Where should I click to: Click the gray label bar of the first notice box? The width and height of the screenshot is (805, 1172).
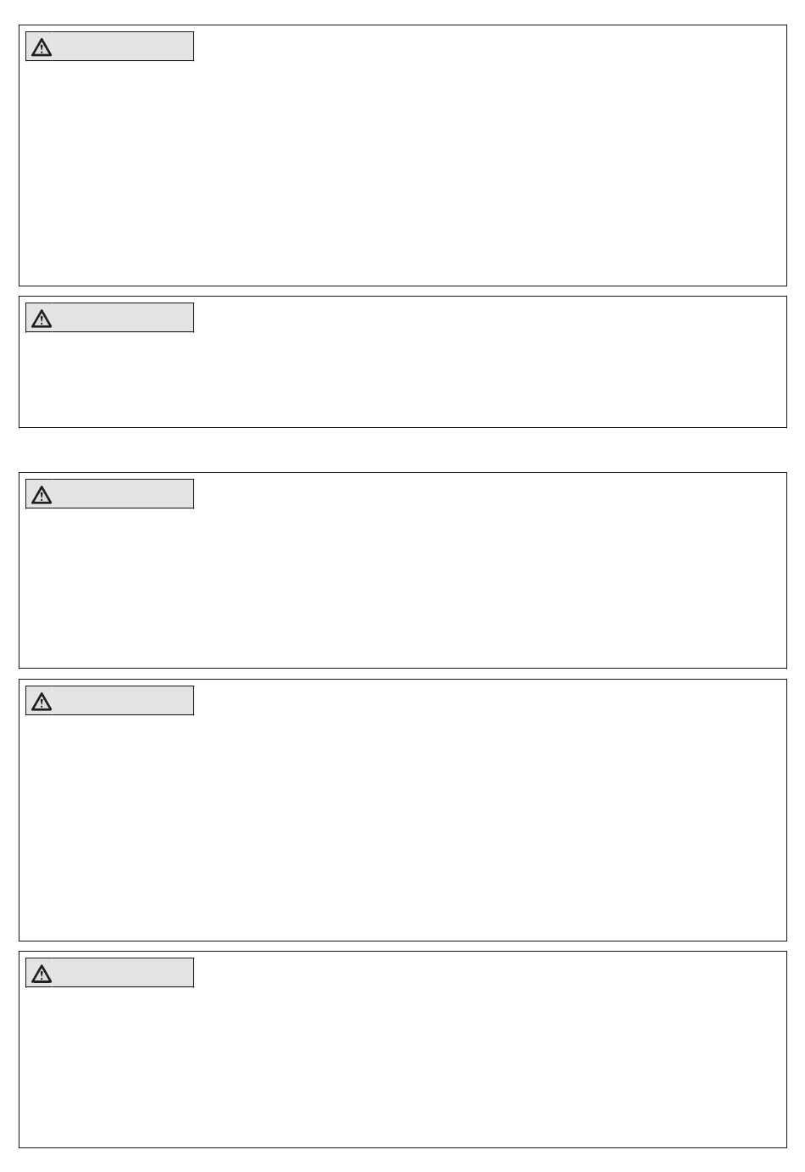coord(110,47)
